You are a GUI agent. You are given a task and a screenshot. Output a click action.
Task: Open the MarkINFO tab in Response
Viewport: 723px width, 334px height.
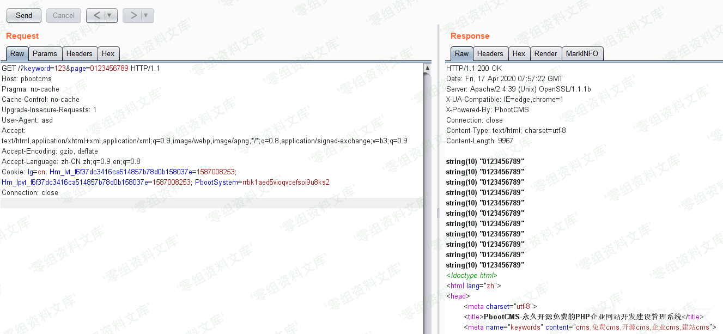point(582,53)
